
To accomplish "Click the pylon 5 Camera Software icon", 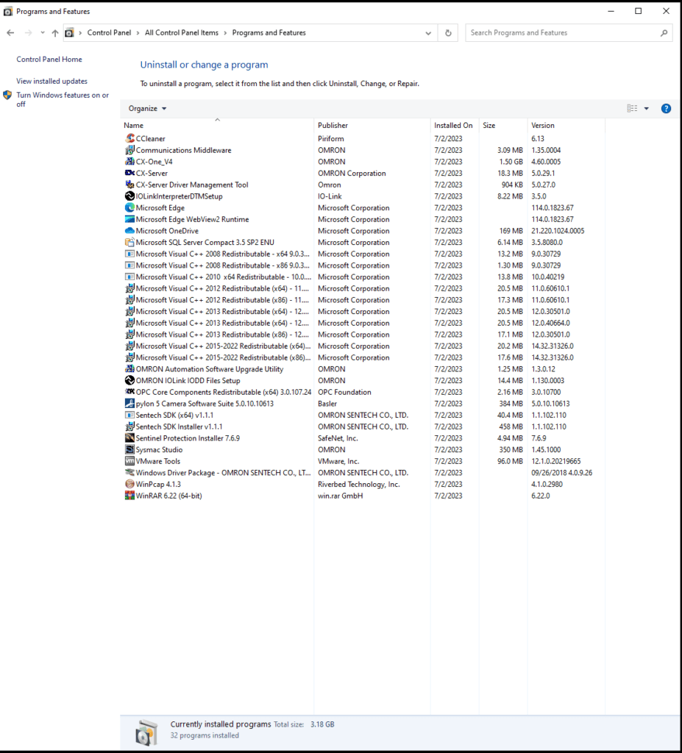I will (129, 404).
